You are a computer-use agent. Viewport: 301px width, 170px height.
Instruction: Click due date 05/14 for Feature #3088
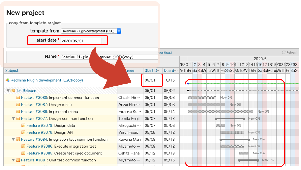click(169, 111)
